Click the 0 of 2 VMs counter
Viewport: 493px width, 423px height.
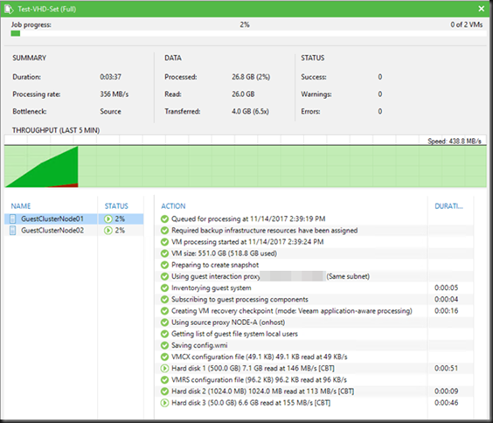pyautogui.click(x=466, y=24)
